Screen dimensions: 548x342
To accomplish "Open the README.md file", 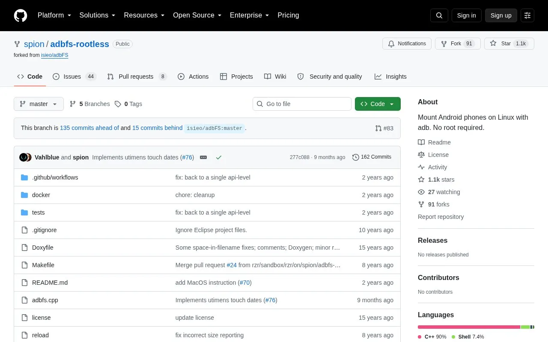I will pyautogui.click(x=50, y=283).
